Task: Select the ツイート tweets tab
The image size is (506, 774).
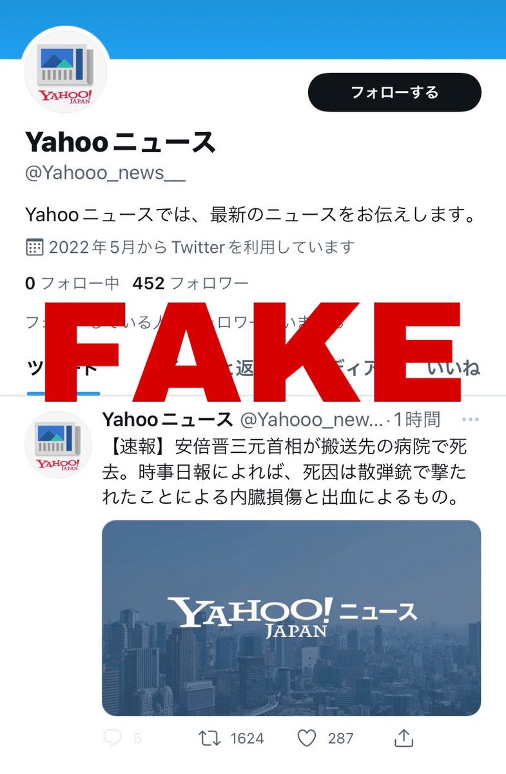Action: 63,369
